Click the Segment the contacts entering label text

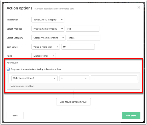pos(36,69)
